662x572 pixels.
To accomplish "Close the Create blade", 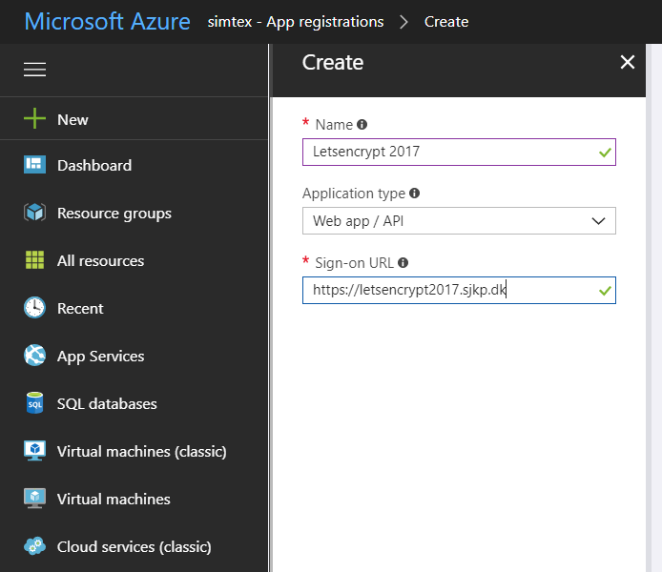I will tap(627, 63).
